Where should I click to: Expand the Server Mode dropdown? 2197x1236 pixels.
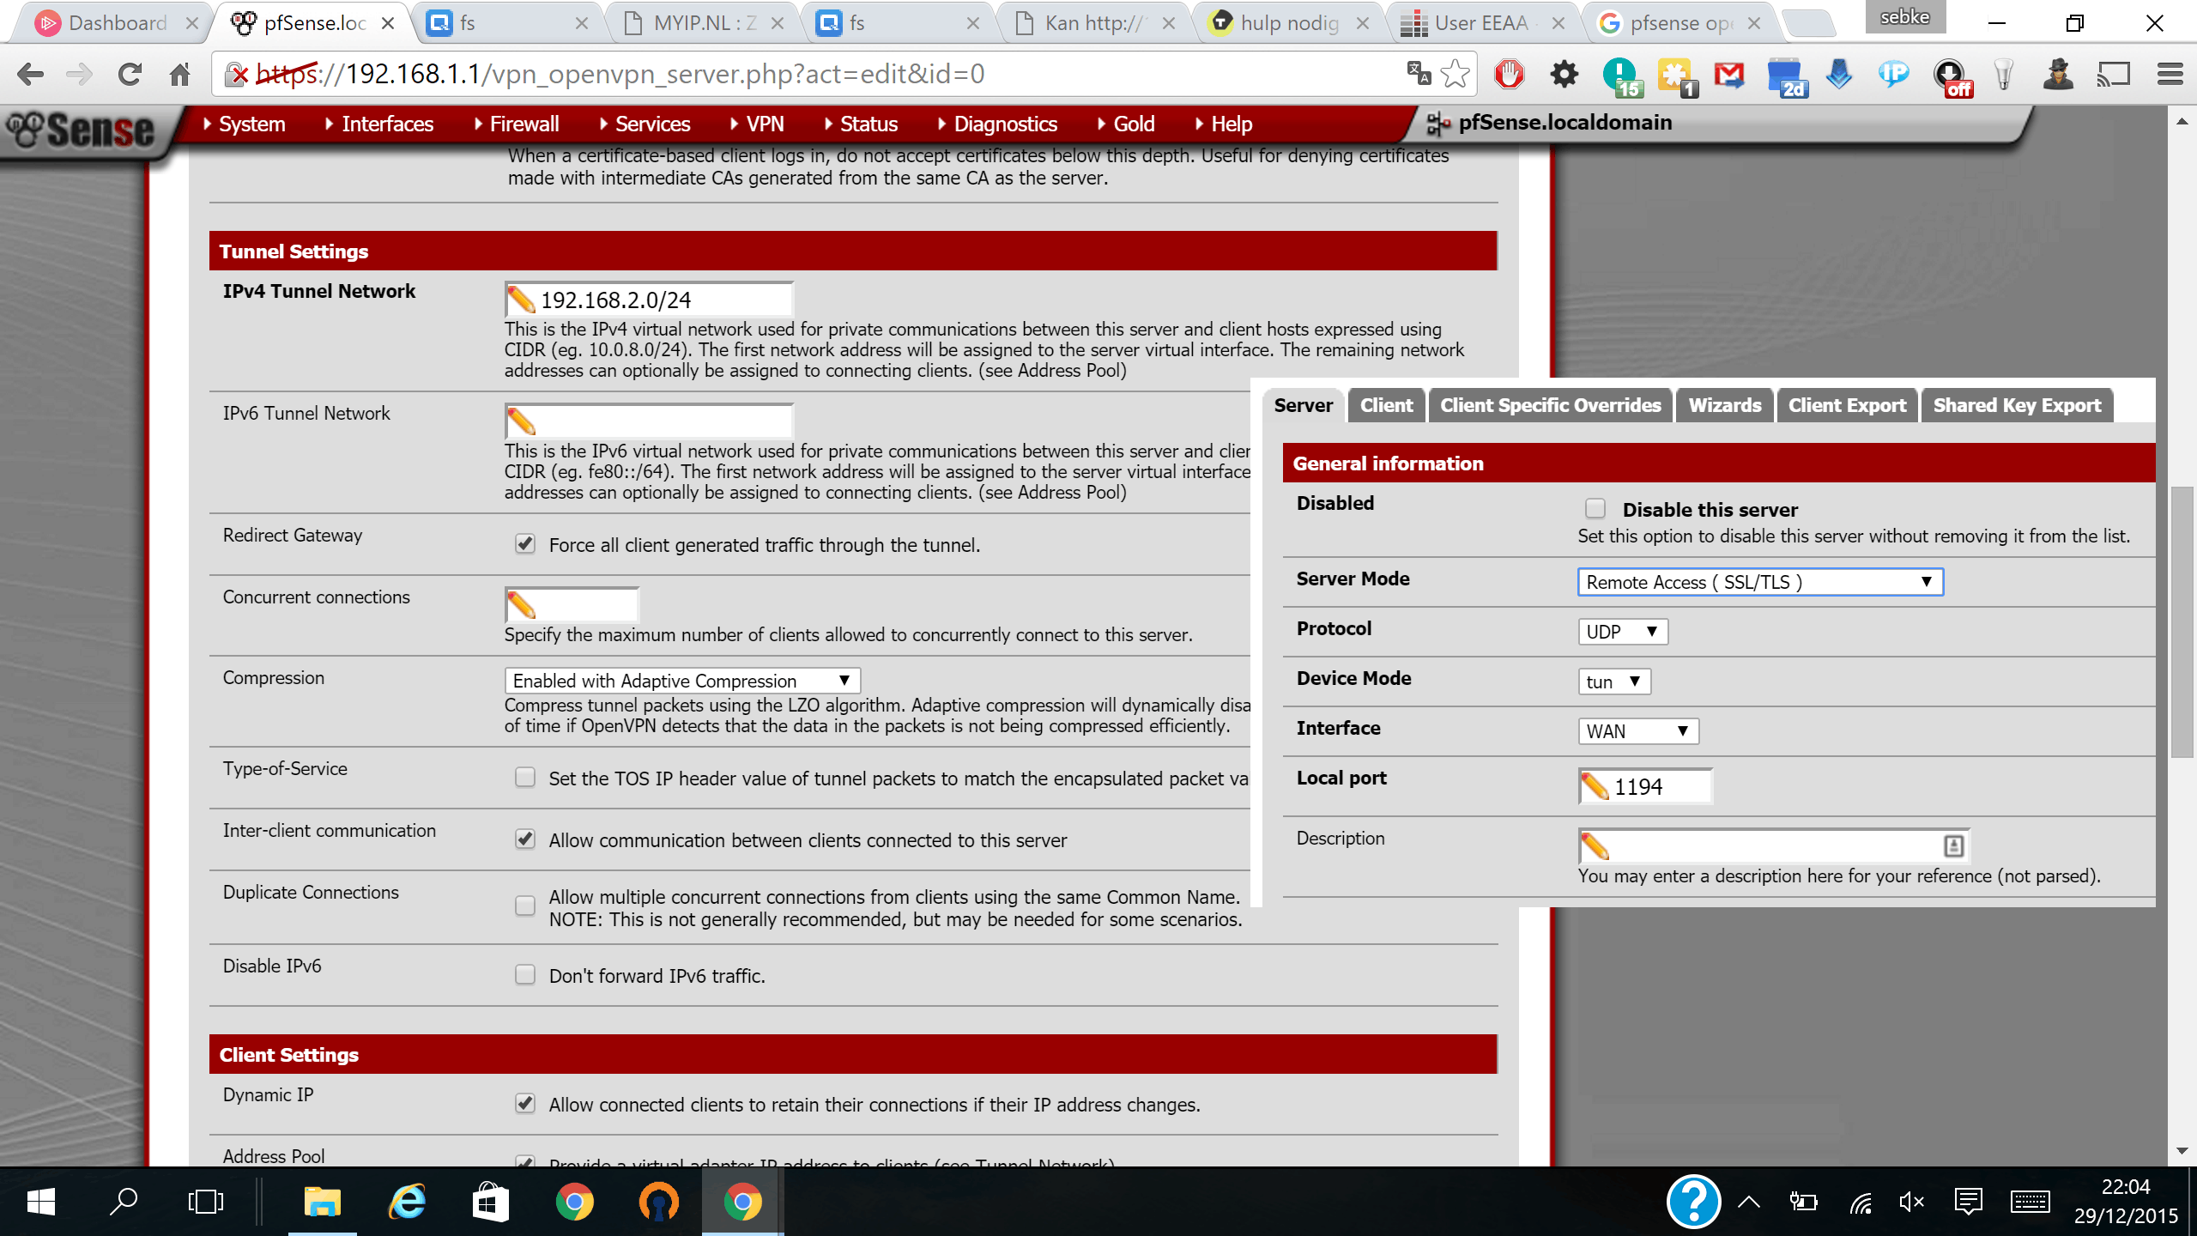tap(1759, 582)
